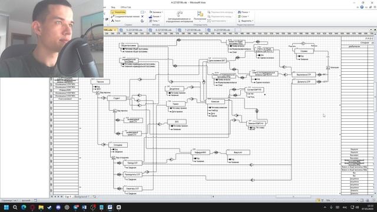Image resolution: width=377 pixels, height=212 pixels.
Task: Click fit page to window icon
Action: click(x=362, y=200)
